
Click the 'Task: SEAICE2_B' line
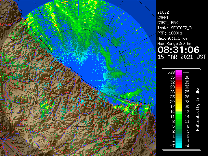[175, 28]
